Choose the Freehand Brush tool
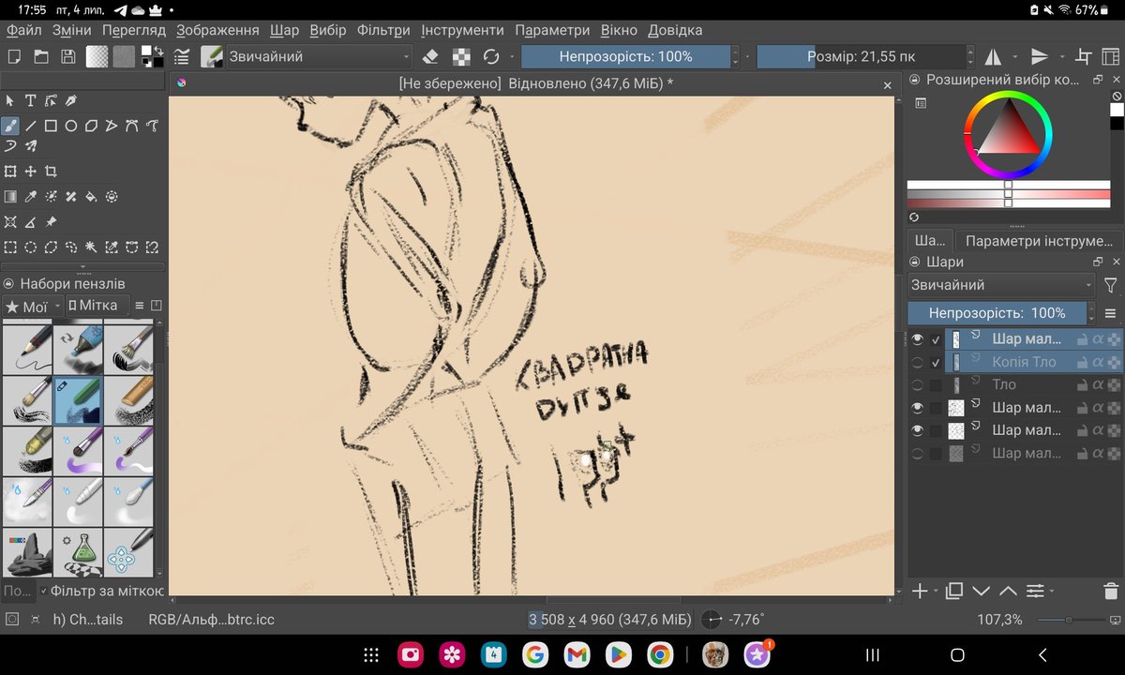Screen dimensions: 1125x675 tap(10, 125)
